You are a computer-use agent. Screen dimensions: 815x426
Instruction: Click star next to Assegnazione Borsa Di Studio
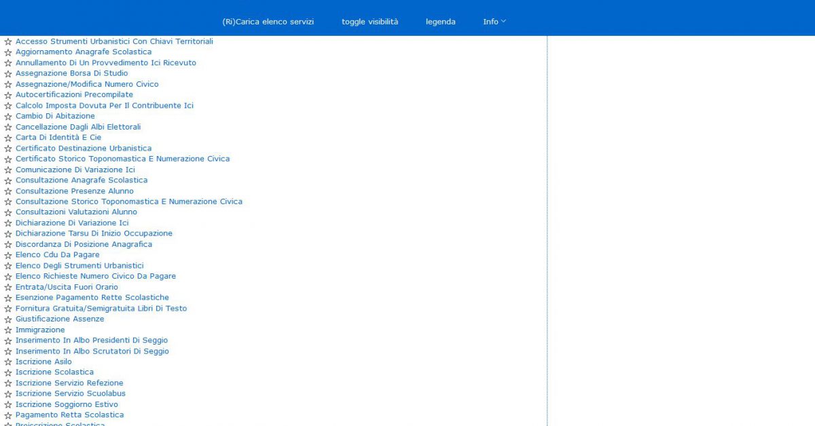click(x=8, y=73)
